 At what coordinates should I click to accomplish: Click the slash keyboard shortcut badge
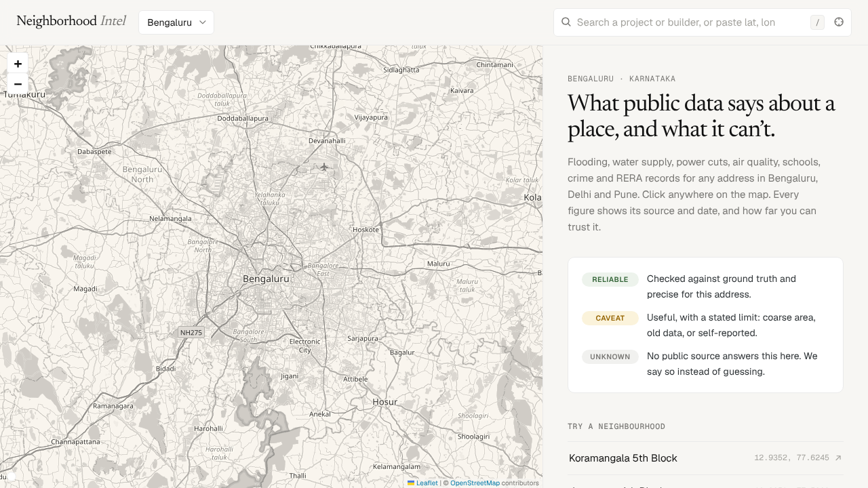tap(817, 22)
